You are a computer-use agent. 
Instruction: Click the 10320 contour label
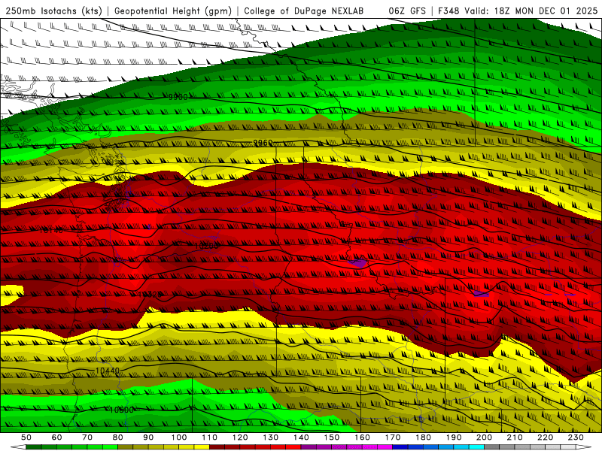pos(149,294)
